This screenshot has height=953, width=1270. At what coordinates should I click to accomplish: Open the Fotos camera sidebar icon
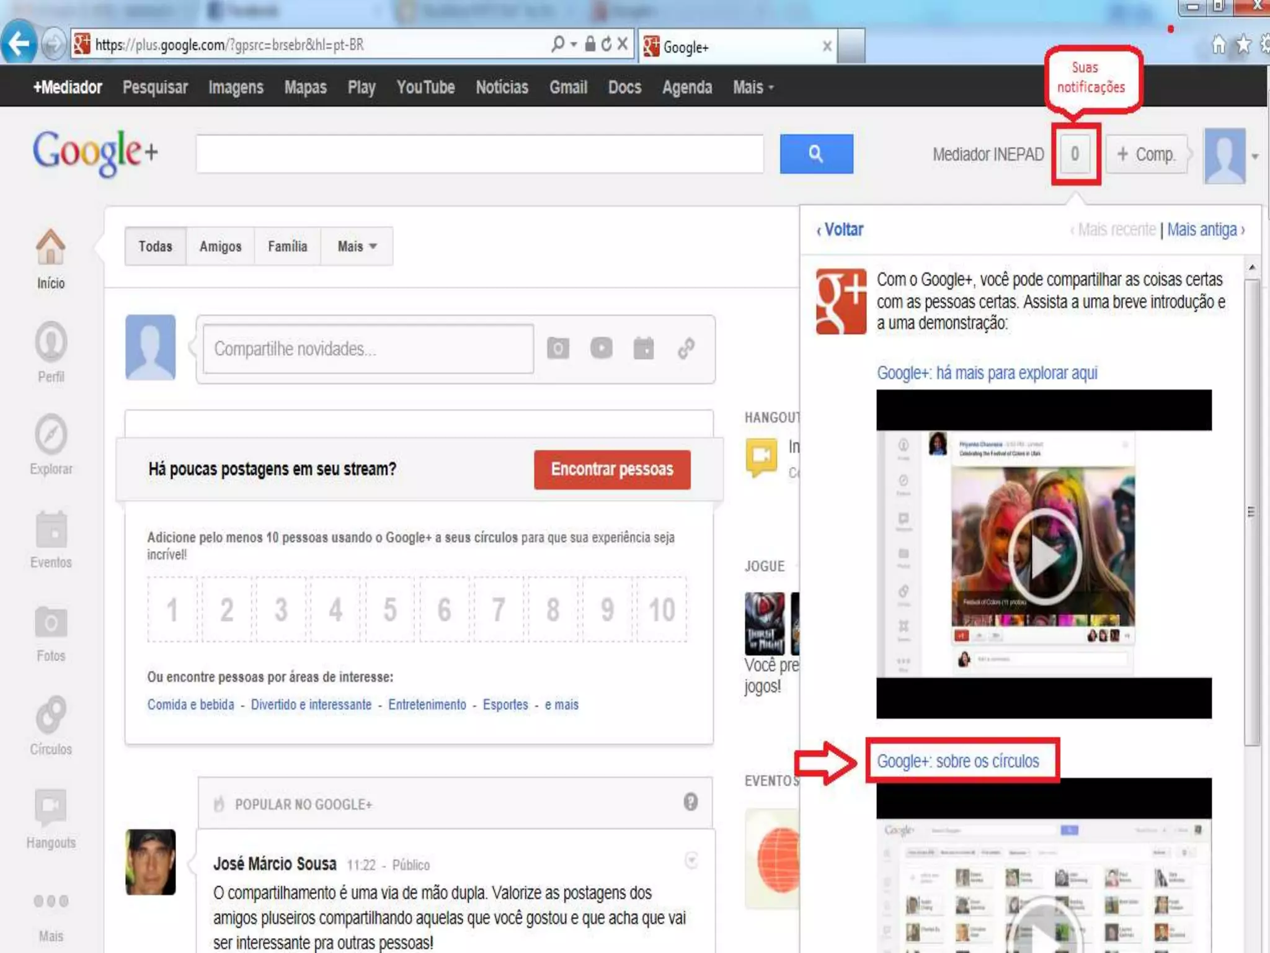50,622
